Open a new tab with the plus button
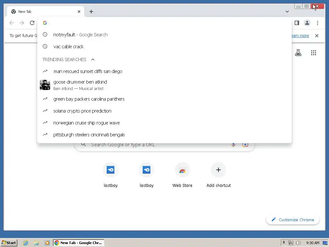Screen dimensions: 329x247 [91, 12]
